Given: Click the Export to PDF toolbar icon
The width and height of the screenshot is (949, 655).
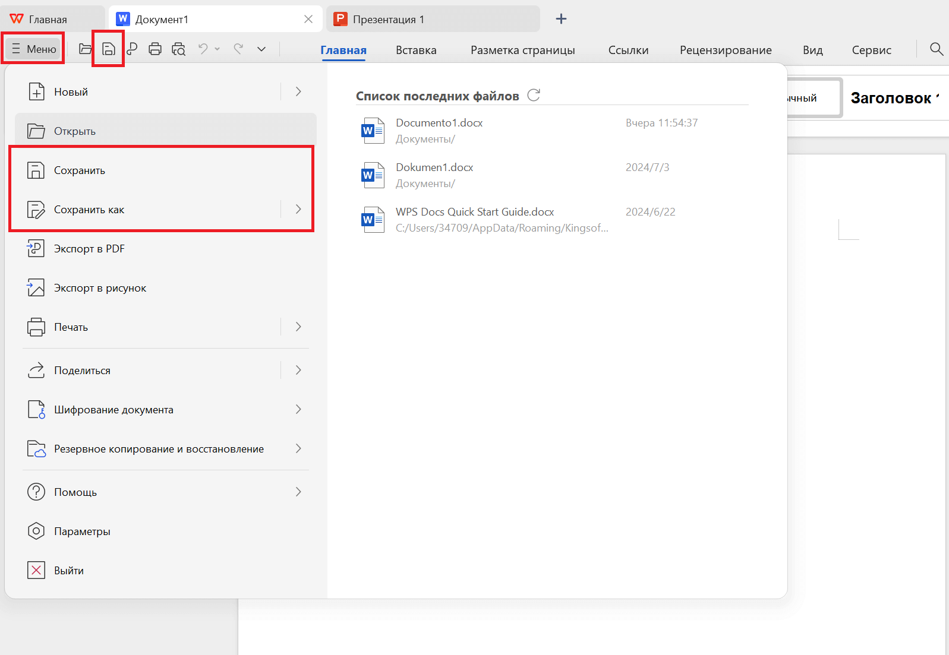Looking at the screenshot, I should (x=132, y=49).
